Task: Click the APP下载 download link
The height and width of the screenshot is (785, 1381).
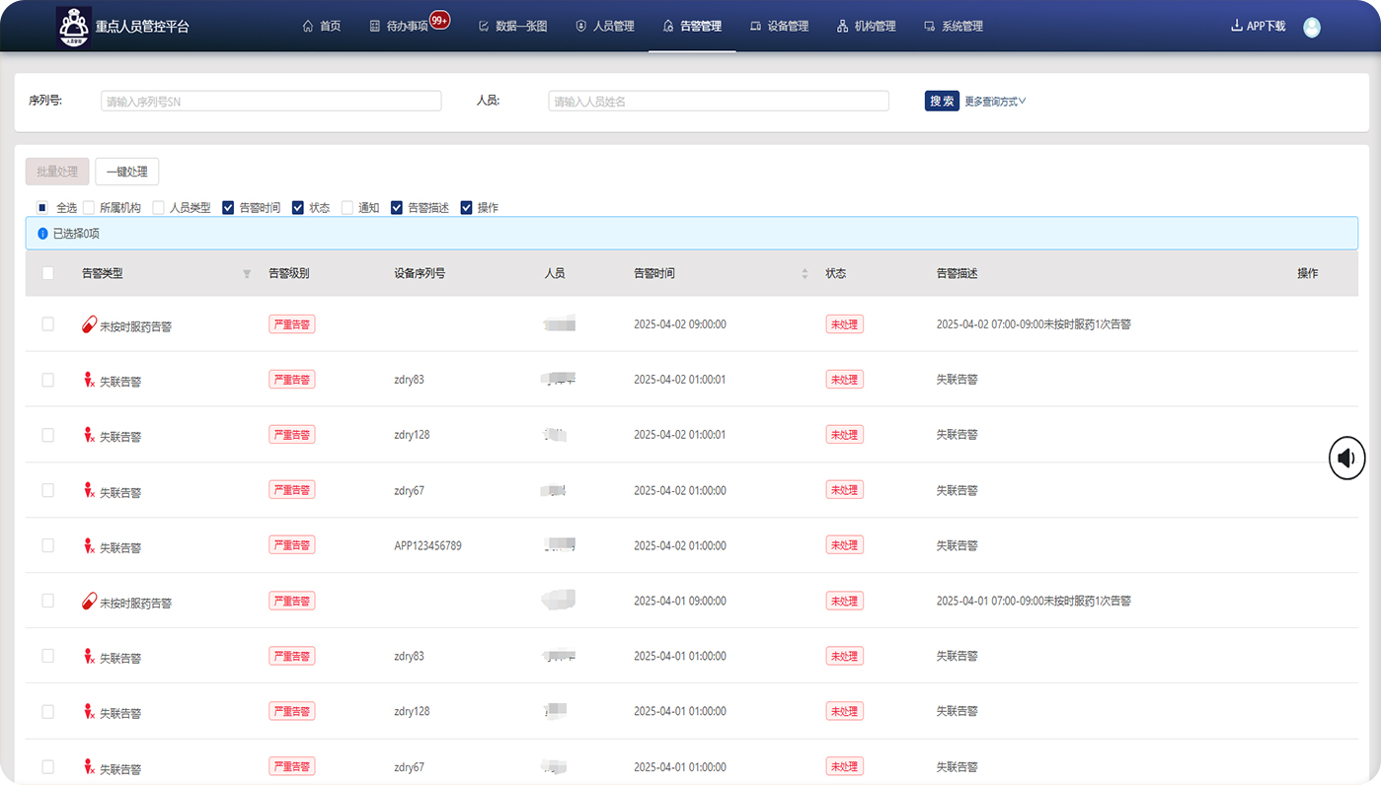Action: coord(1259,27)
